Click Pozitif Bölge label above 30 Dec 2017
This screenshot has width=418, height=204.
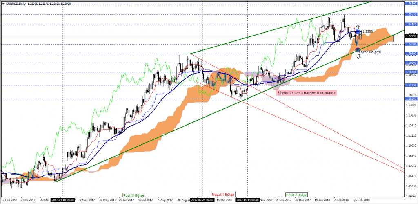[x=296, y=195]
